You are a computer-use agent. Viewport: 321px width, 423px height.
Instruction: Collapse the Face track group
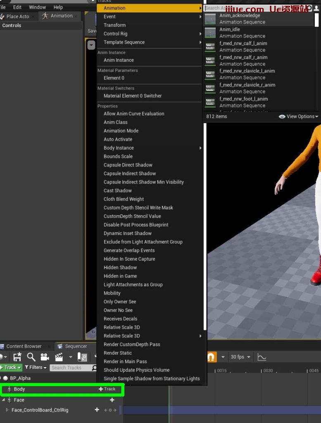coord(4,400)
